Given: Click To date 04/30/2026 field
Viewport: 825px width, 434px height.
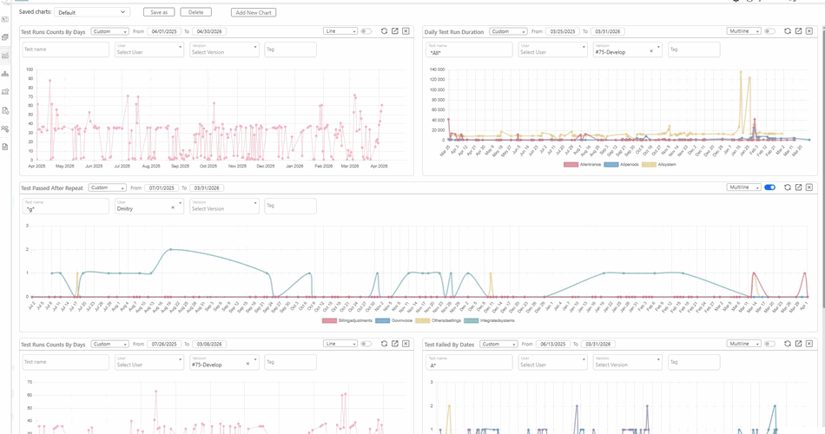Looking at the screenshot, I should [209, 31].
